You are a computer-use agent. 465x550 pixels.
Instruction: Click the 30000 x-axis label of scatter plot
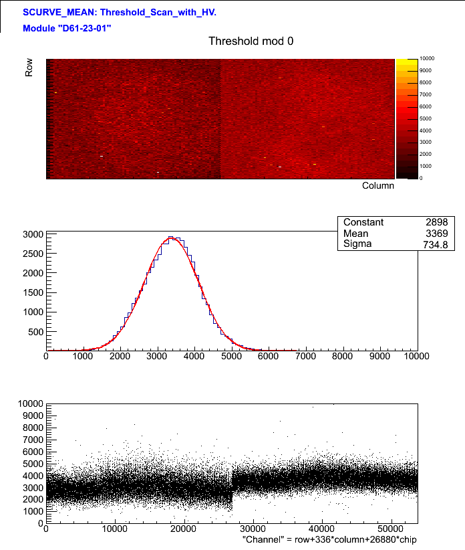(252, 529)
